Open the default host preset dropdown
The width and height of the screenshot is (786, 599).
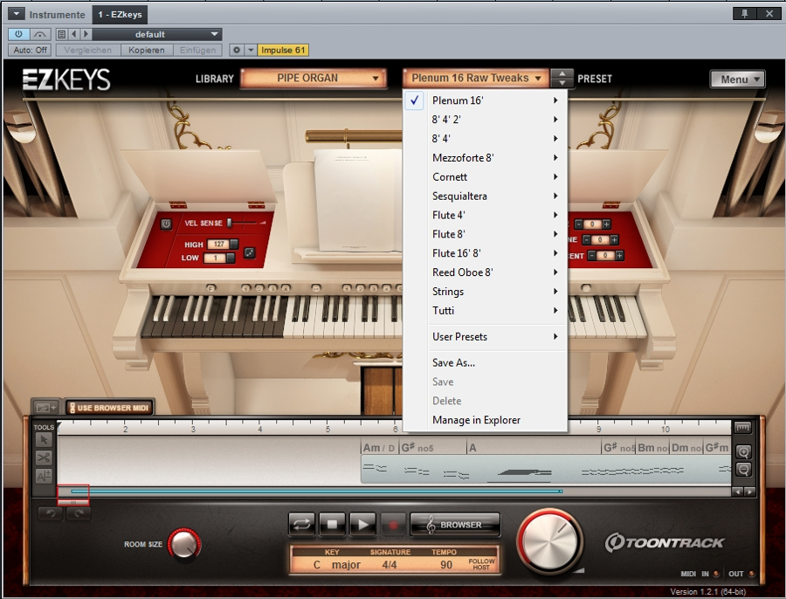(x=156, y=34)
